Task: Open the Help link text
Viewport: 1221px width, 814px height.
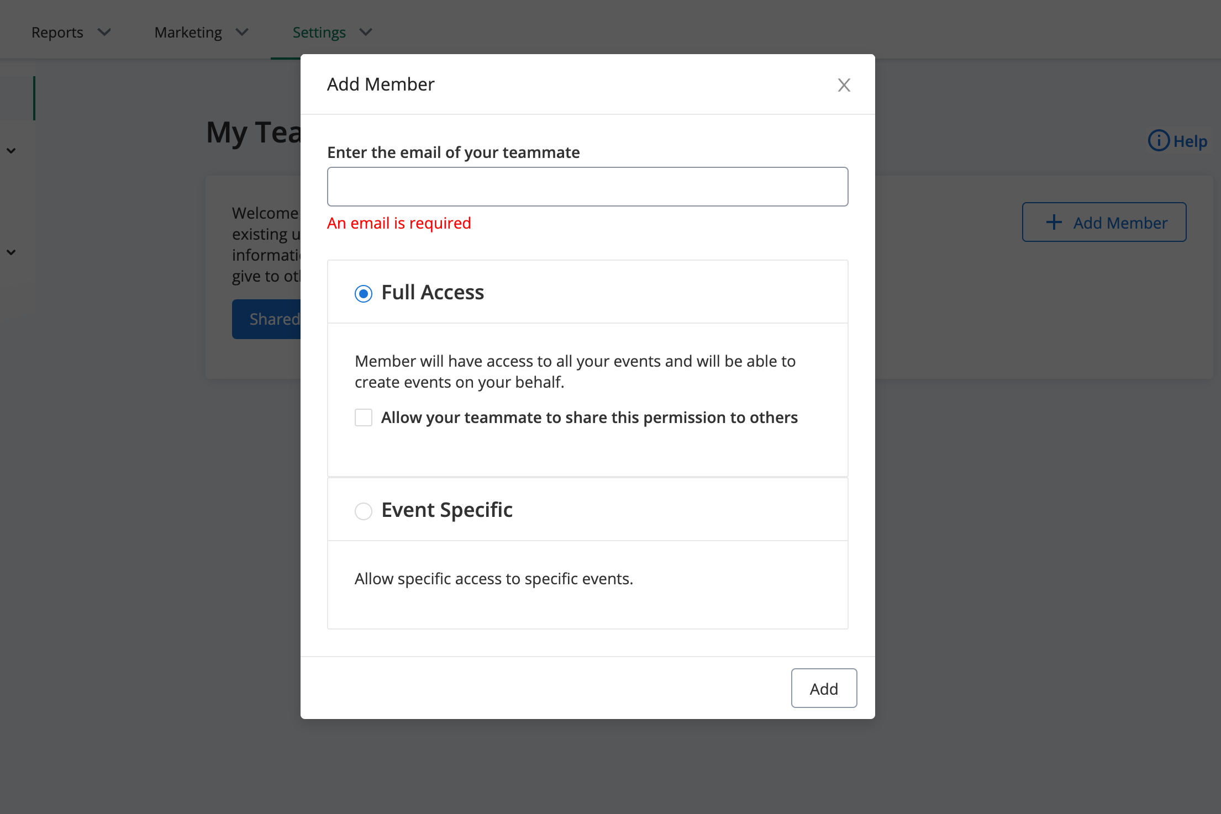Action: click(1190, 141)
